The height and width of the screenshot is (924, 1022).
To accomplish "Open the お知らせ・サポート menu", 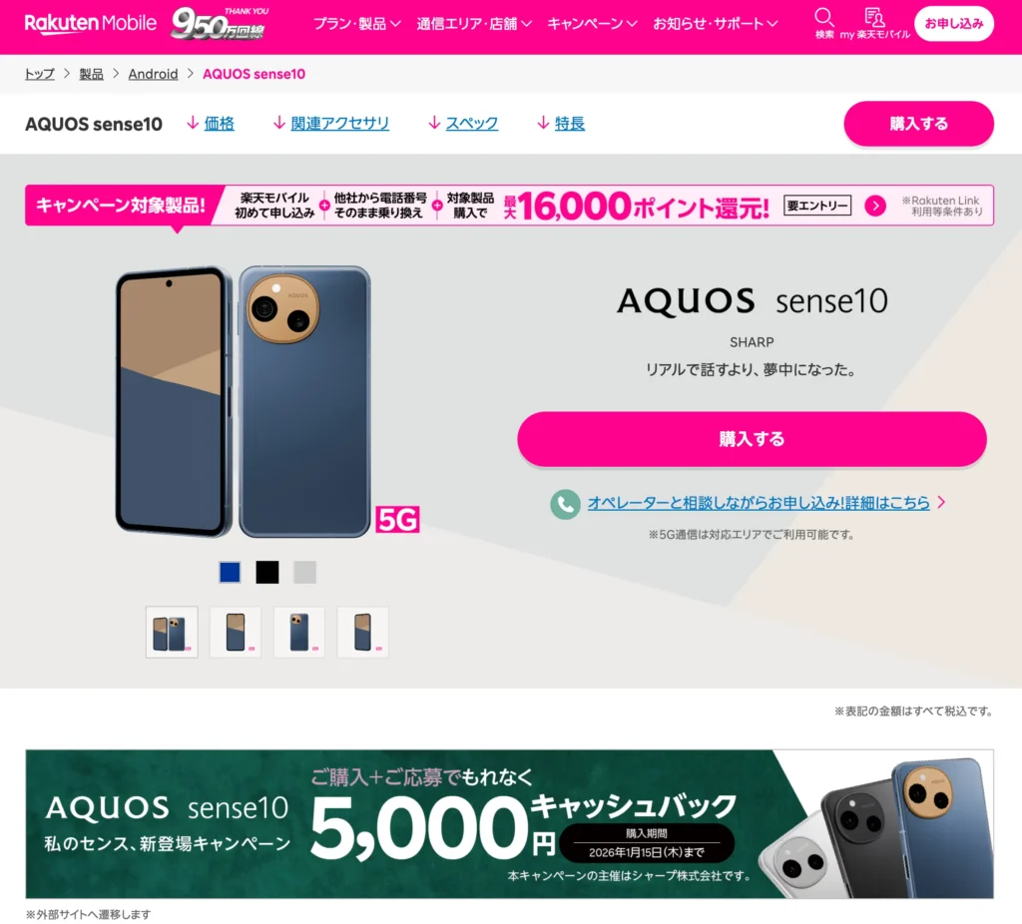I will tap(715, 24).
